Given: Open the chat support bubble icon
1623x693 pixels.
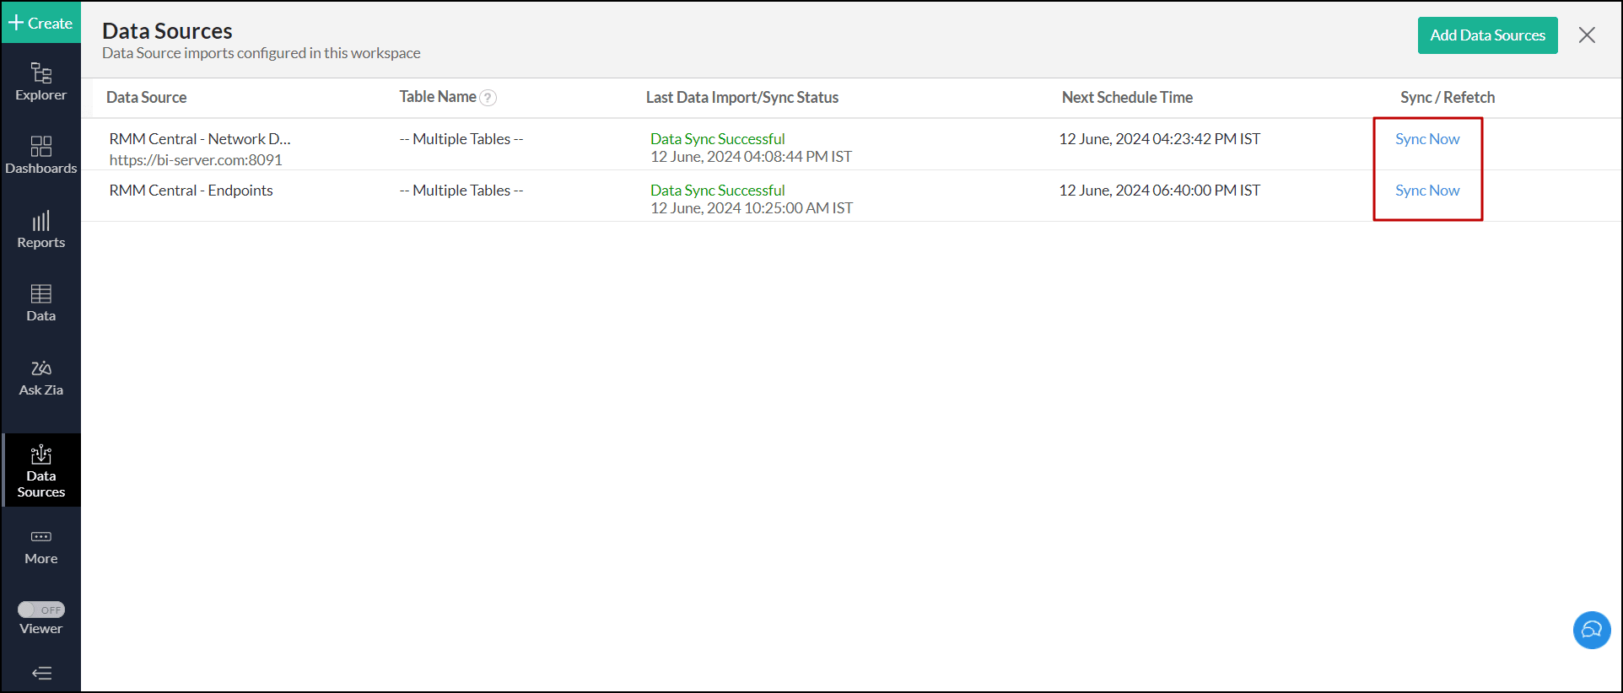Looking at the screenshot, I should [1592, 630].
